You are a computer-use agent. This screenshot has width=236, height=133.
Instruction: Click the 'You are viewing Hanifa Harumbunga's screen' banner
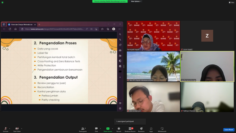click(110, 1)
